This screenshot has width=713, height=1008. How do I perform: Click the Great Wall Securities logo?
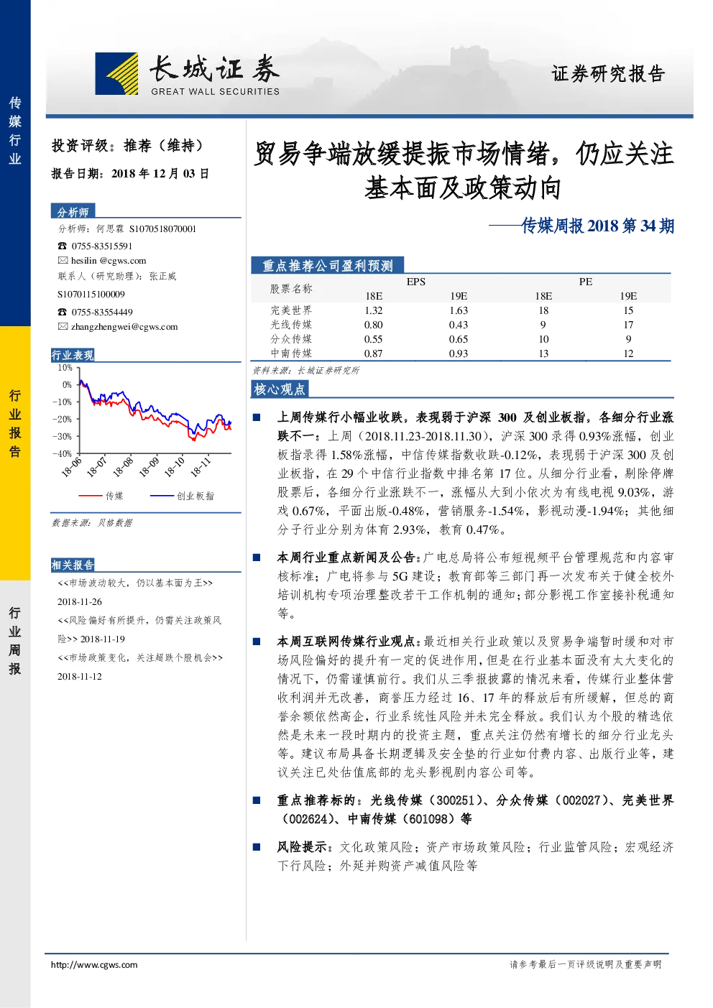point(188,74)
